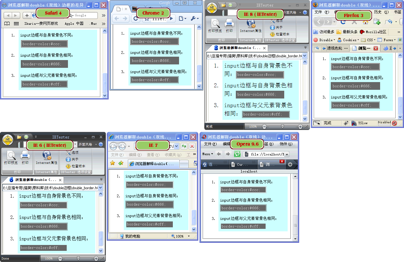Open 查看 menu in IE7

(x=153, y=155)
